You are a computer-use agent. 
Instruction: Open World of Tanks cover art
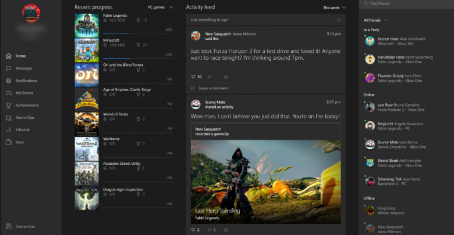(87, 124)
